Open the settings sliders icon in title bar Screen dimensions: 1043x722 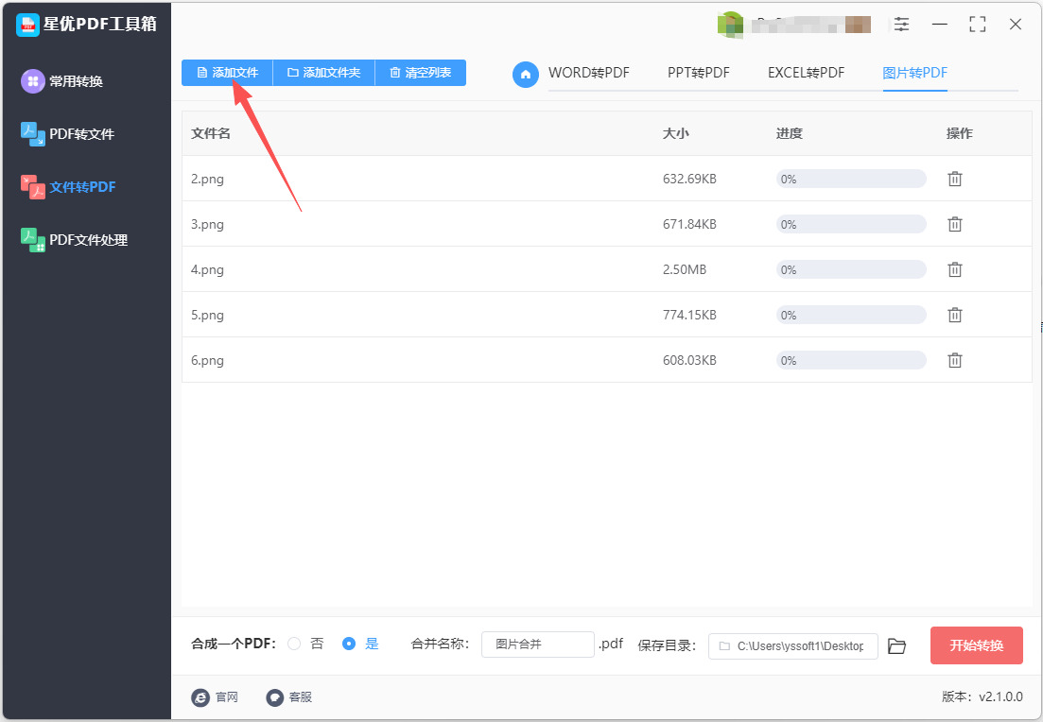pyautogui.click(x=901, y=25)
